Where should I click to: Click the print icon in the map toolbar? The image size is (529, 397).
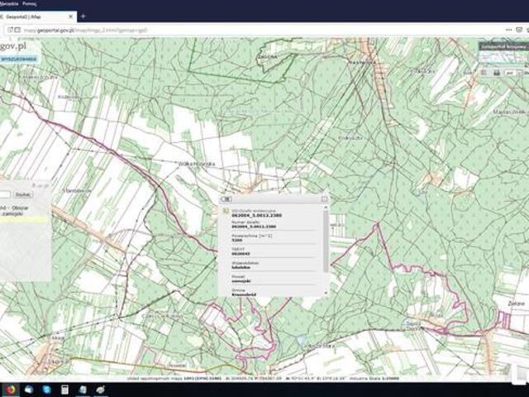pos(497,72)
